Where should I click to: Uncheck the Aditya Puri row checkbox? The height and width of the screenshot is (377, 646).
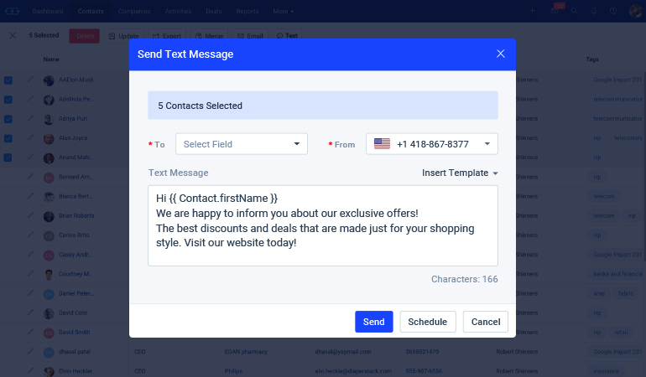(8, 119)
